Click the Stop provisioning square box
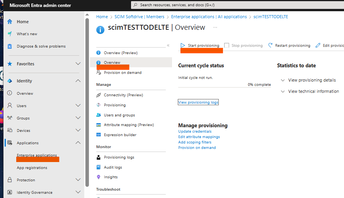The width and height of the screenshot is (344, 198). (x=226, y=45)
